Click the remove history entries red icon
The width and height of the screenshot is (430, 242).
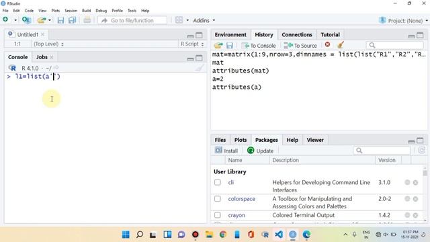[x=327, y=44]
